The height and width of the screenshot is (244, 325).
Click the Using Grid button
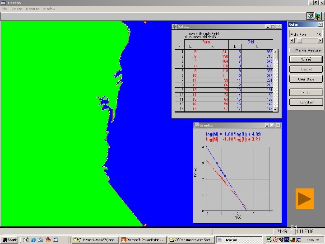(x=306, y=102)
